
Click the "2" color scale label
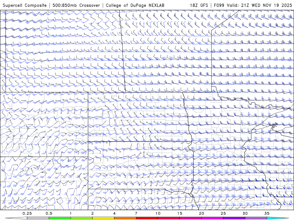93,213
